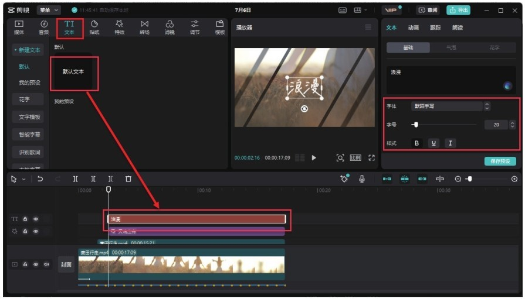
Task: Open the 调节 adjustment panel
Action: 195,28
